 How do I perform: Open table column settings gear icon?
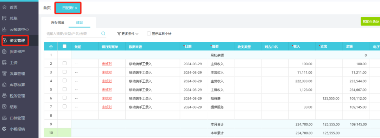coord(51,47)
